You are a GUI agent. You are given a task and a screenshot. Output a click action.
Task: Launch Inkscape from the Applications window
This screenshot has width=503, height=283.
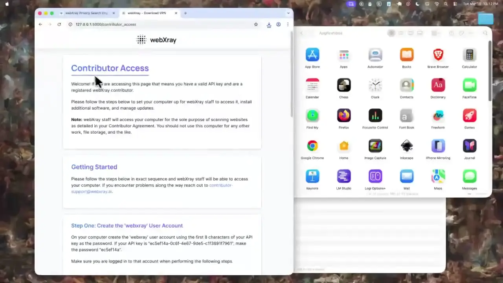point(407,146)
